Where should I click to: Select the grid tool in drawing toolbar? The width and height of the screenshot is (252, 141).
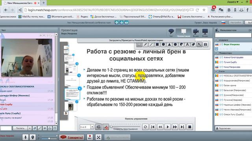pos(139,44)
